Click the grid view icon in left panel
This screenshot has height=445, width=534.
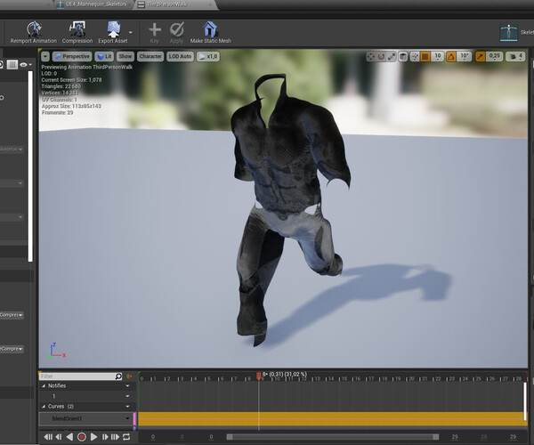point(12,64)
